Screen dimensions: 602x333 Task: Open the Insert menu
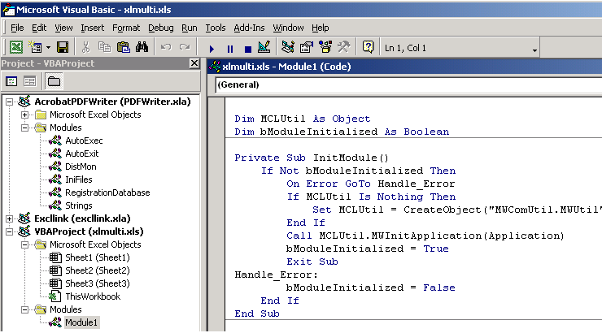(92, 28)
